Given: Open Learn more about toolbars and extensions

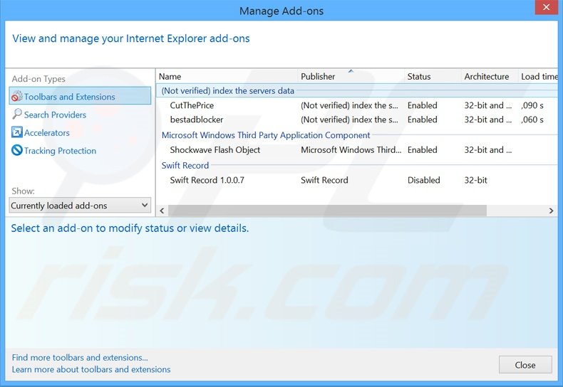Looking at the screenshot, I should (x=91, y=369).
